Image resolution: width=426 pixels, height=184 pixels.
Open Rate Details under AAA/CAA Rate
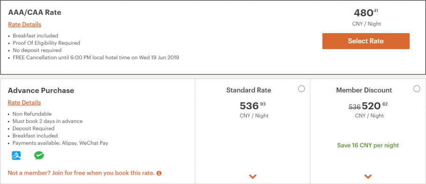click(25, 24)
